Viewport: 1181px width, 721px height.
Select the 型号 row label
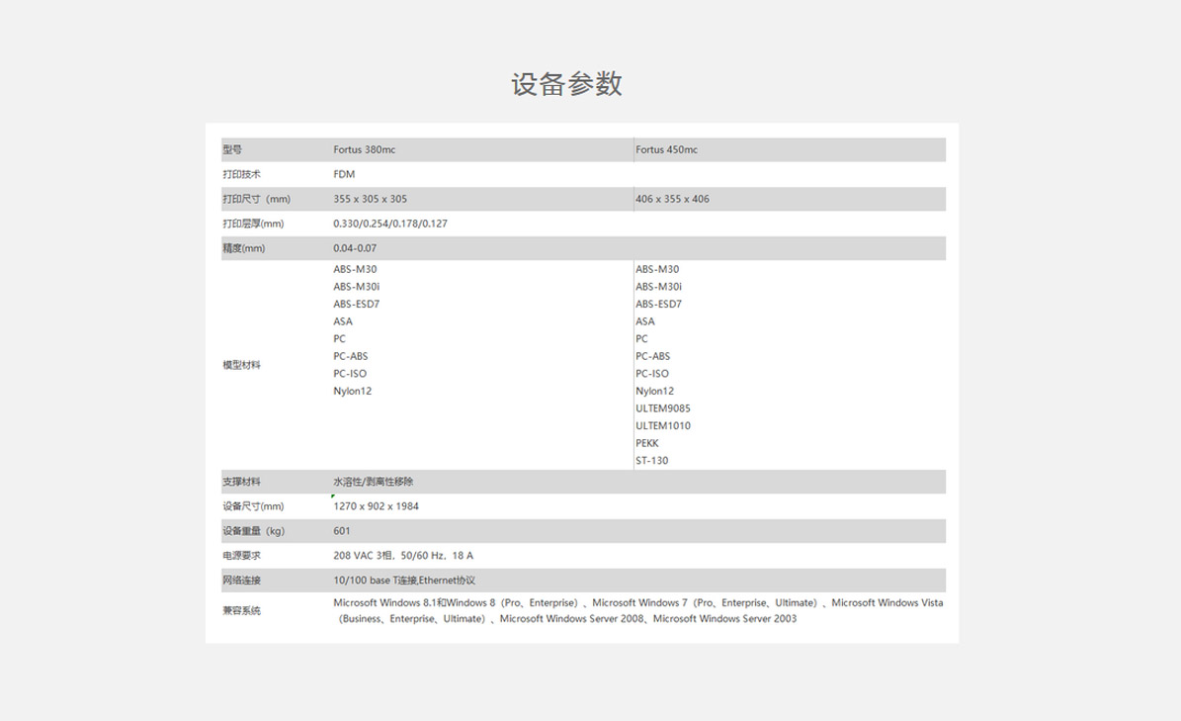click(x=232, y=150)
